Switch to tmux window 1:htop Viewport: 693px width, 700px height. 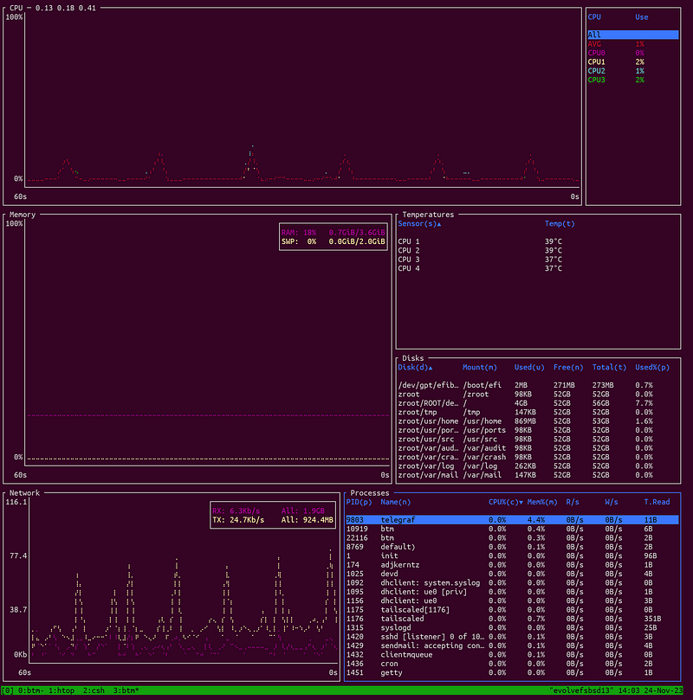[62, 690]
